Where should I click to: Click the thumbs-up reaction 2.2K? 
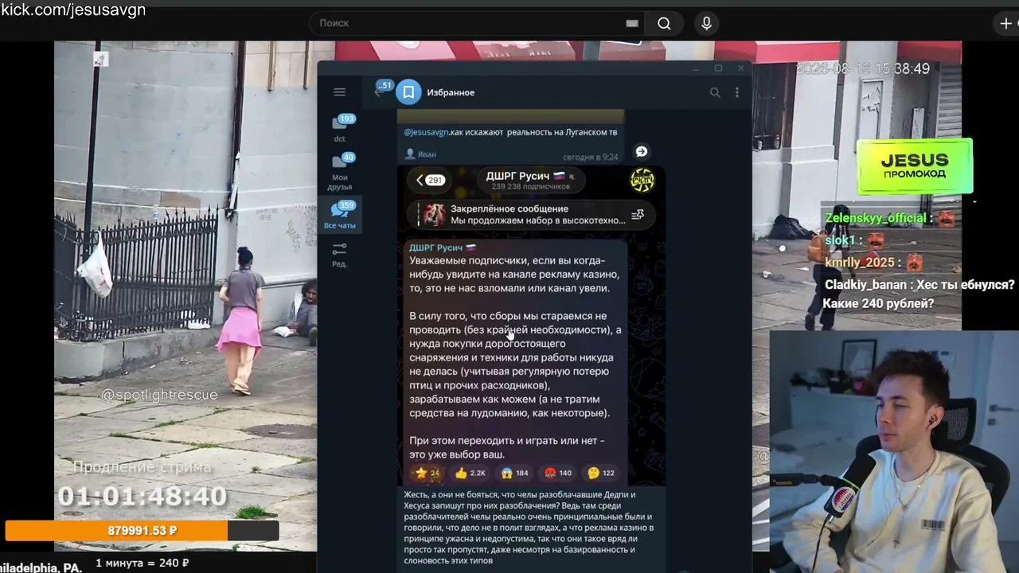pyautogui.click(x=470, y=473)
